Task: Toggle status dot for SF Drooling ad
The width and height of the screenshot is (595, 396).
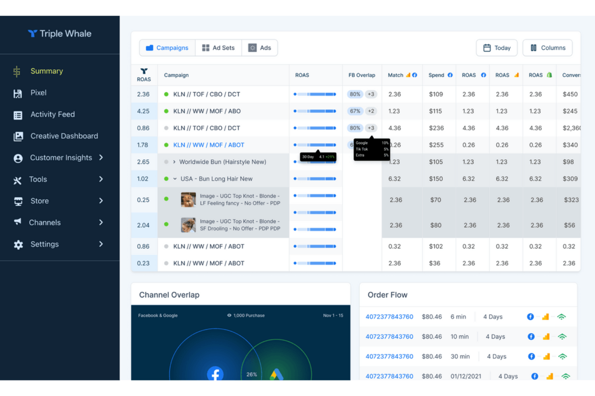Action: coord(166,224)
